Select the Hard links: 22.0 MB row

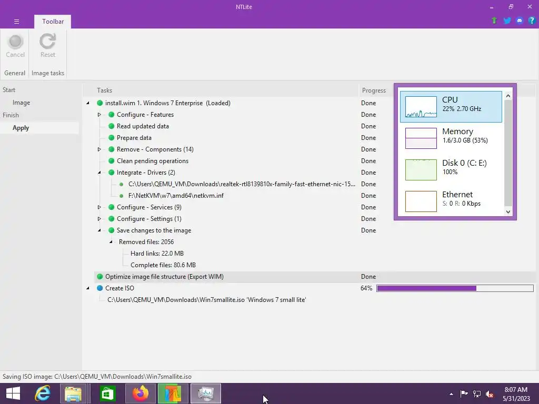click(x=157, y=254)
